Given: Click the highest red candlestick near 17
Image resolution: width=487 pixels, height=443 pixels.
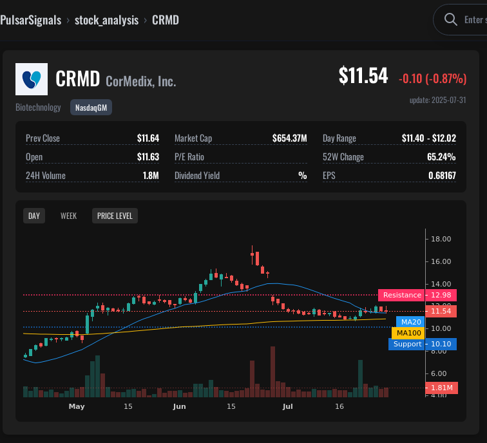Looking at the screenshot, I should 253,255.
